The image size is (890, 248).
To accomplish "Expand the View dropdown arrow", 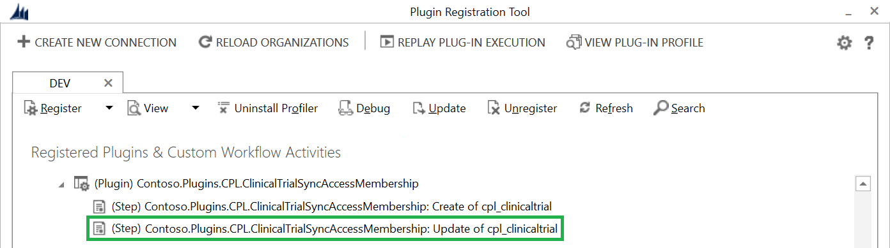I will (196, 108).
